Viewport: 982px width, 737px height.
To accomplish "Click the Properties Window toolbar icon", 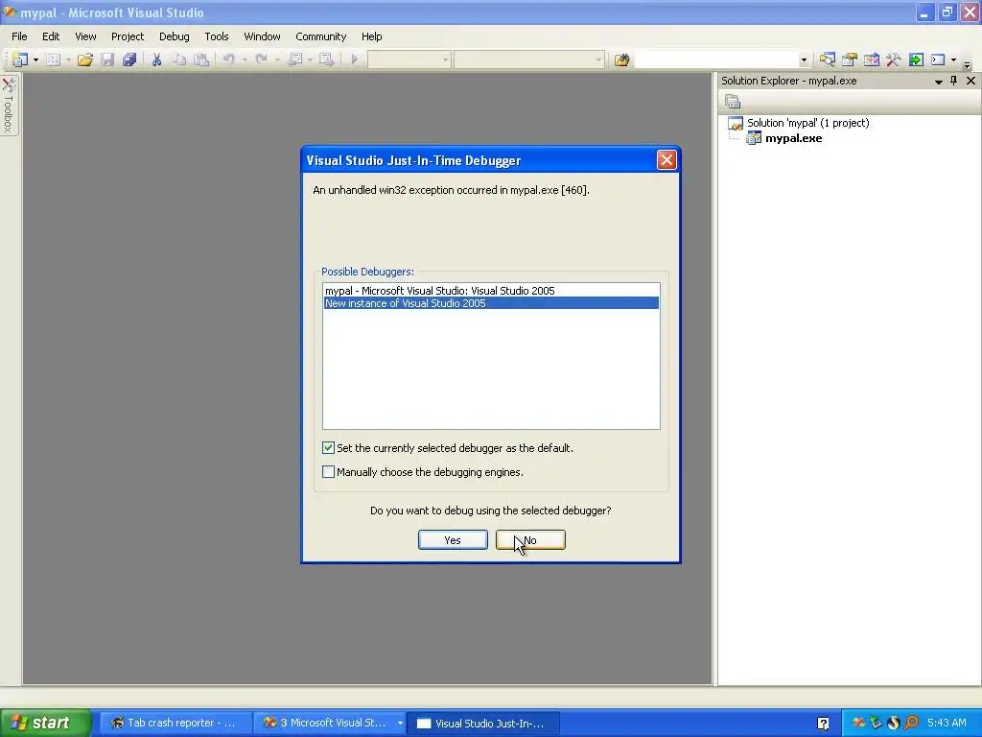I will [850, 59].
